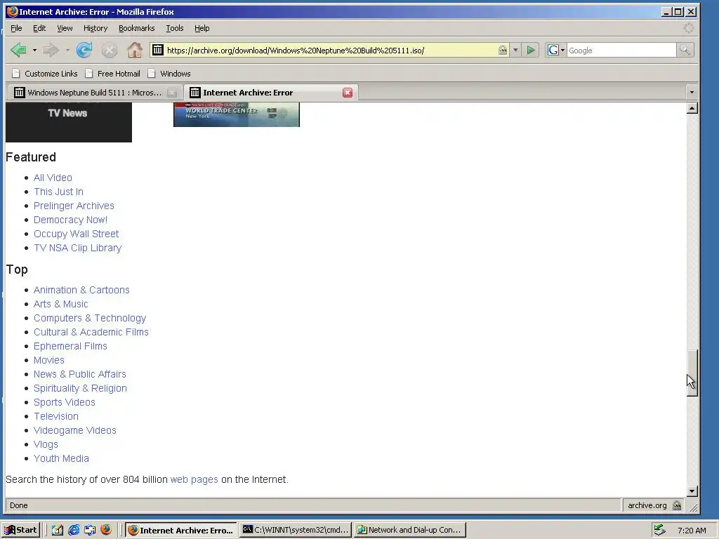Click the Stop loading icon

pos(109,51)
